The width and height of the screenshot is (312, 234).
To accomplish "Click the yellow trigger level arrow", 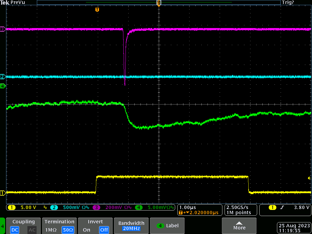I will click(x=309, y=178).
